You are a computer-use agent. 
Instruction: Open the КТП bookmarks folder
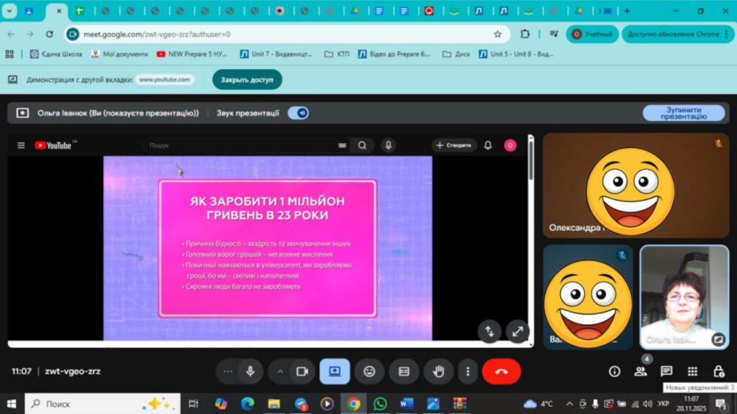pos(337,54)
